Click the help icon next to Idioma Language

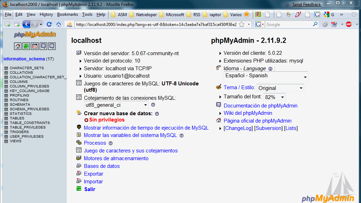click(x=270, y=69)
